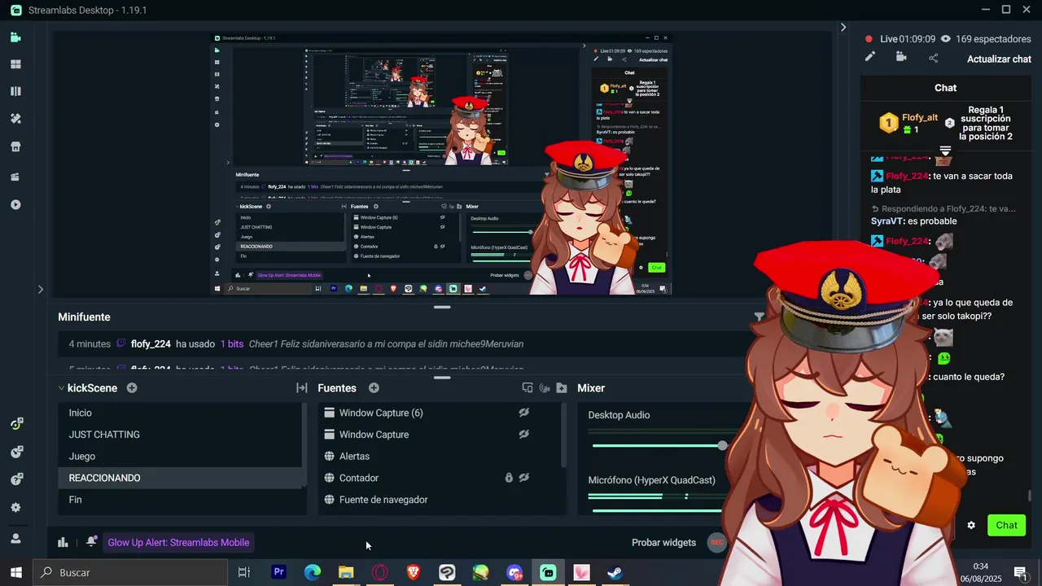Select the JUST CHATTING scene

(180, 435)
